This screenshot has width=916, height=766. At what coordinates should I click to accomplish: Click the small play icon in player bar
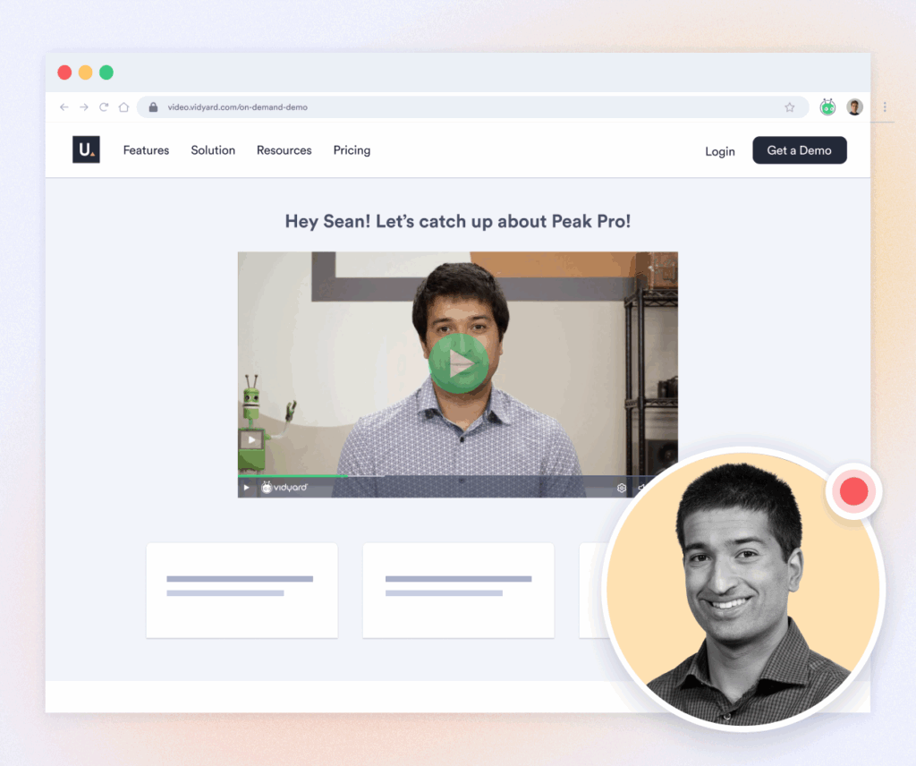click(x=247, y=488)
